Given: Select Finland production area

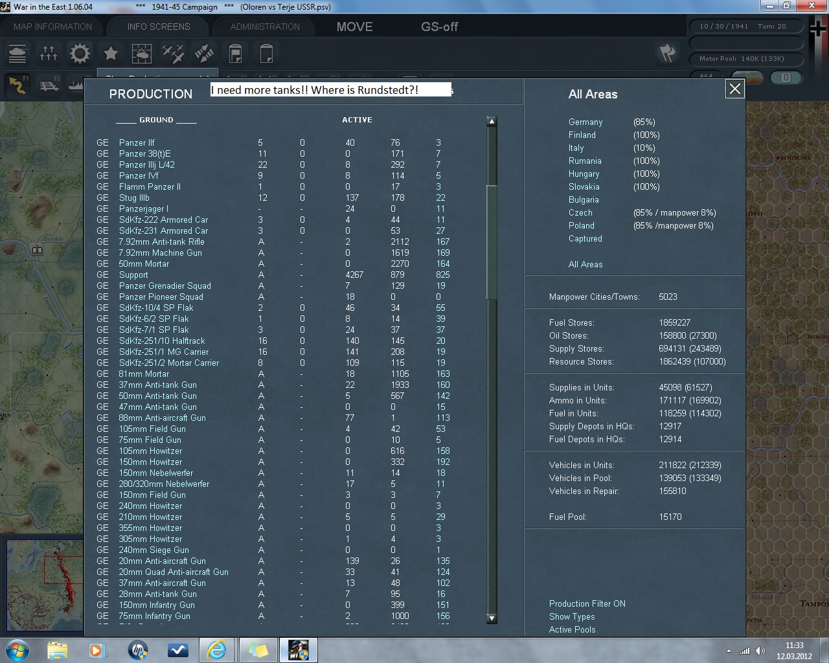Looking at the screenshot, I should tap(582, 135).
